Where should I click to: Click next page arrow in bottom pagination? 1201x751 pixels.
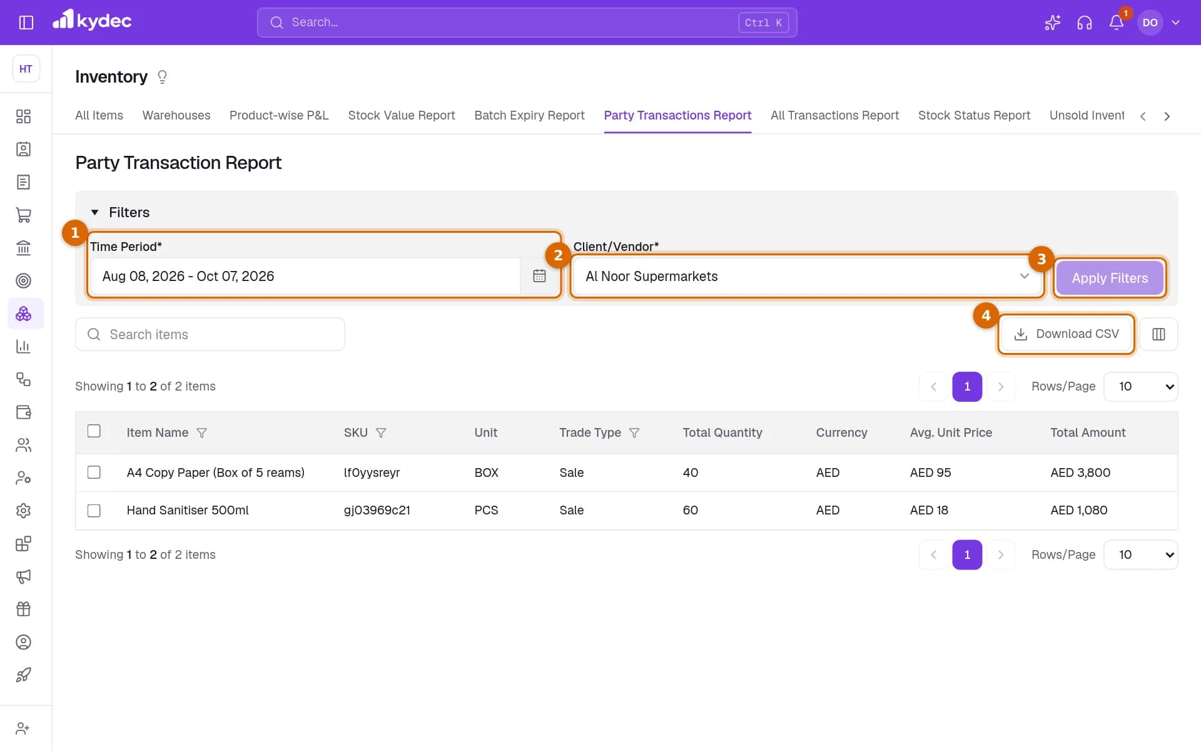(1001, 555)
